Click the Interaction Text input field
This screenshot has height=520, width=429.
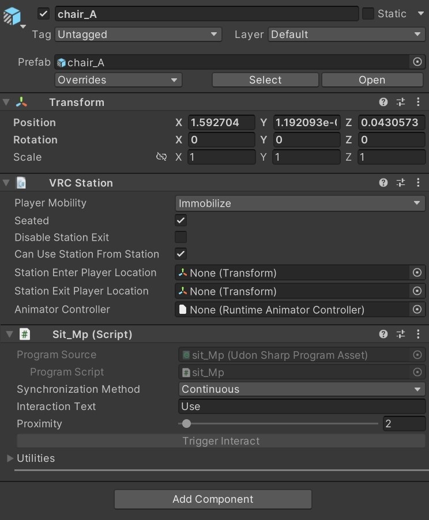point(302,407)
